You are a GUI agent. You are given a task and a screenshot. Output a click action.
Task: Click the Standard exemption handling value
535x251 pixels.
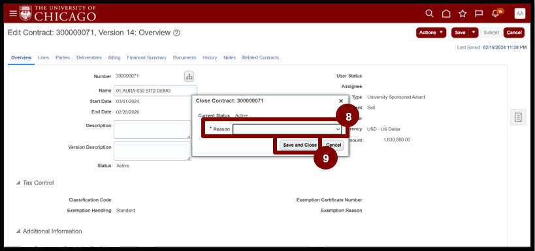[125, 211]
